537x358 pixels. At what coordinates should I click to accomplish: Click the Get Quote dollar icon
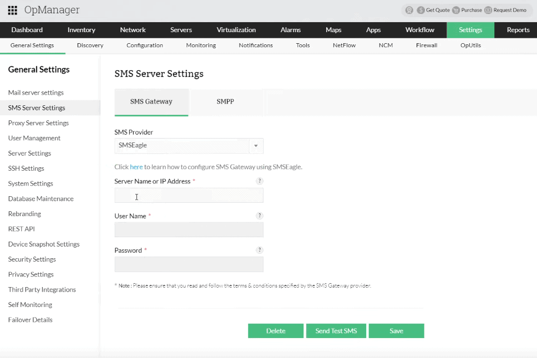pyautogui.click(x=421, y=11)
